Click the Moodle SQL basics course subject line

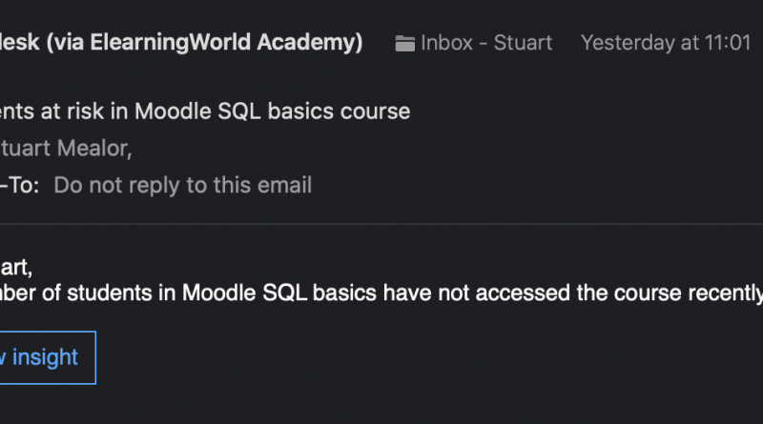click(x=205, y=111)
